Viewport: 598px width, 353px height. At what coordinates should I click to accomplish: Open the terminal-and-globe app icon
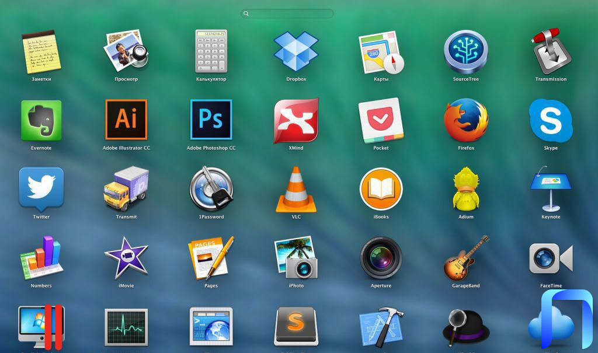211,327
